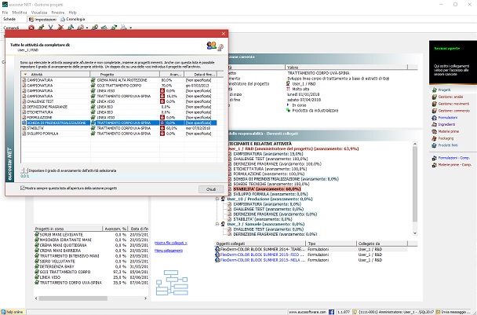
Task: Click www.eucosoftware.com in the status bar
Action: (x=308, y=312)
